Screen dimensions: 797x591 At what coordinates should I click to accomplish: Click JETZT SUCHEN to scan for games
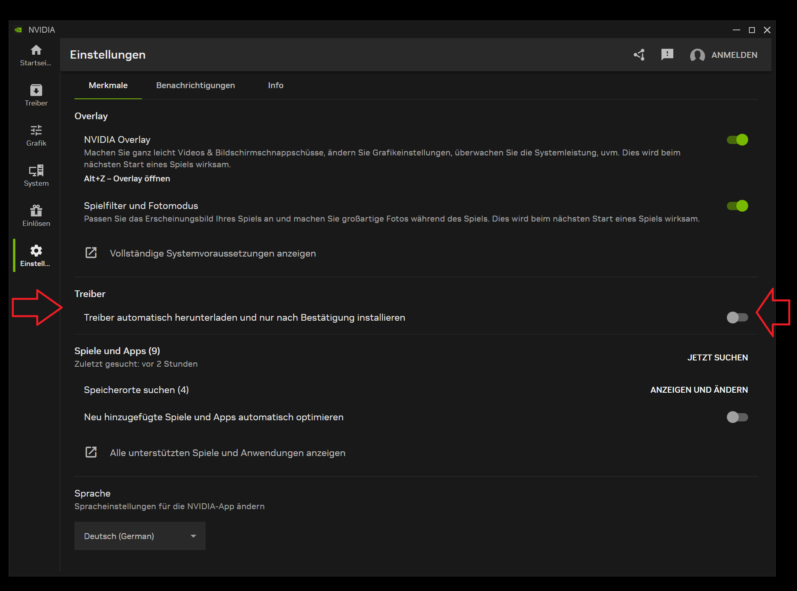click(x=718, y=357)
